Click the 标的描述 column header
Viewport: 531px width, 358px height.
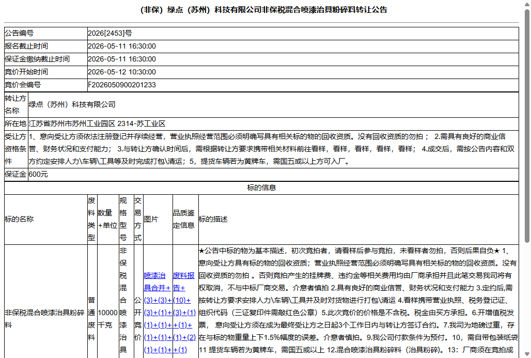click(358, 220)
